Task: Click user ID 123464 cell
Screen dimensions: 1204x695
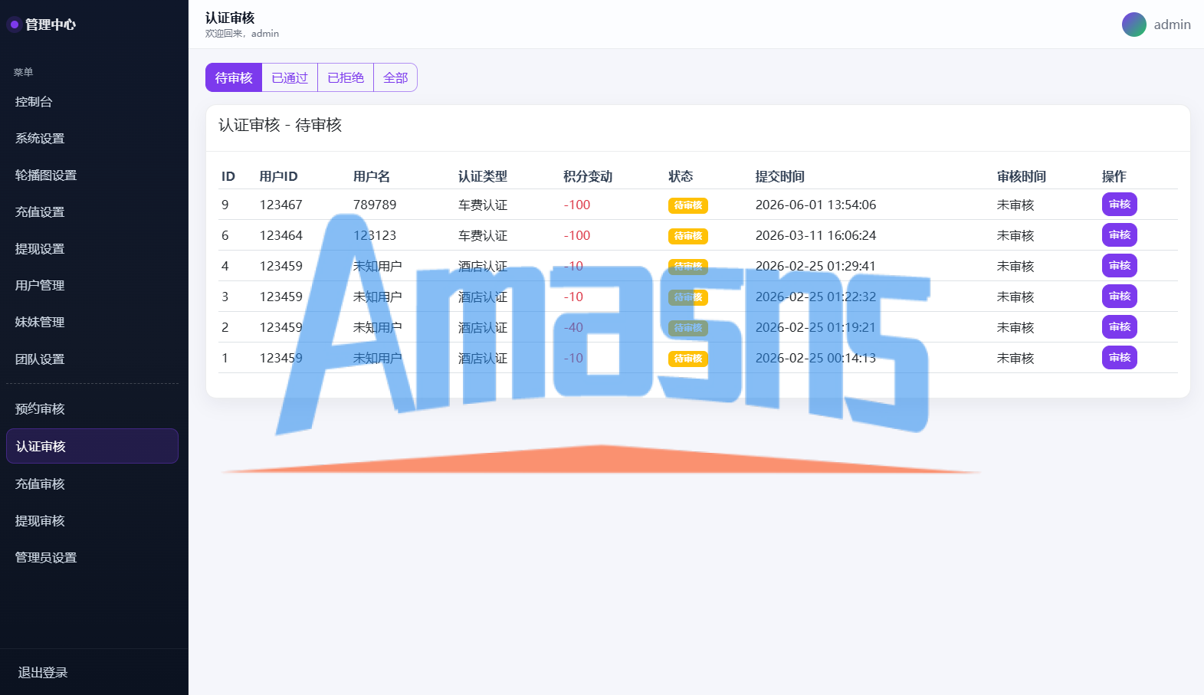Action: (281, 235)
